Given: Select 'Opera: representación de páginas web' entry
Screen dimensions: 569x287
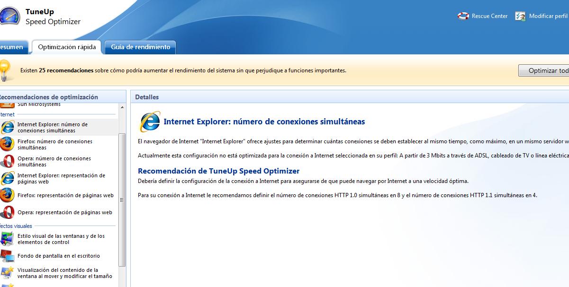Looking at the screenshot, I should (x=58, y=212).
